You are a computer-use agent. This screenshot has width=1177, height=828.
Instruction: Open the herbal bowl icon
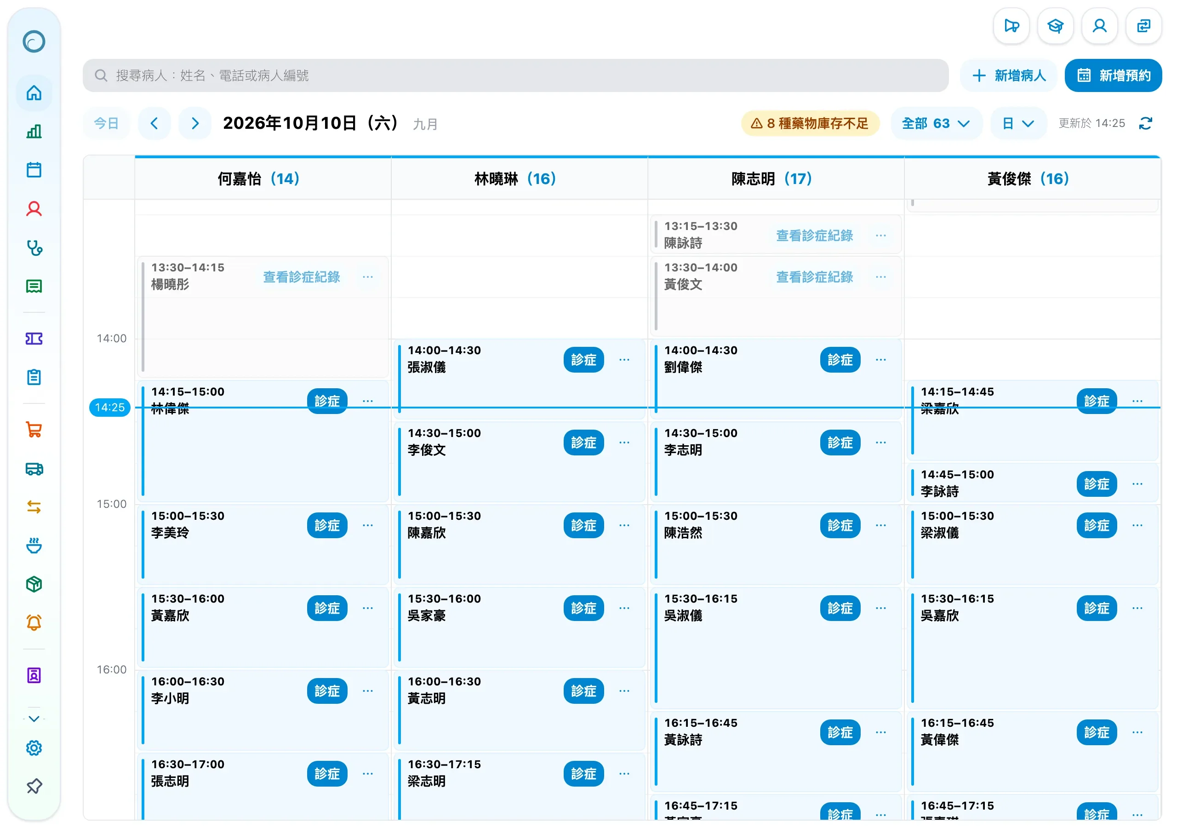(34, 546)
